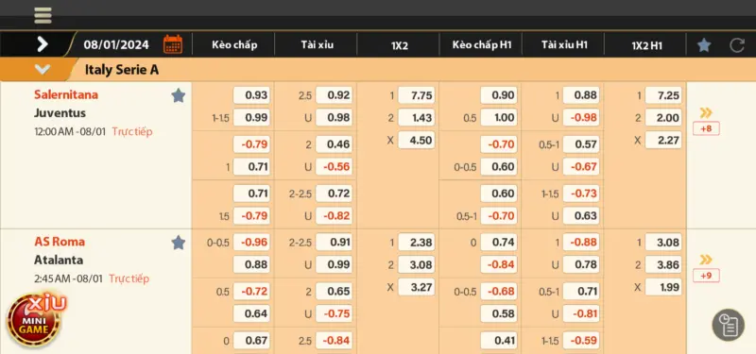Refresh the odds list
The width and height of the screenshot is (756, 354).
click(737, 45)
